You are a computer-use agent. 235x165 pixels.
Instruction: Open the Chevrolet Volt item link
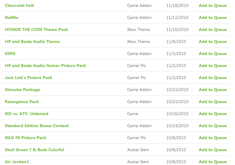point(19,5)
